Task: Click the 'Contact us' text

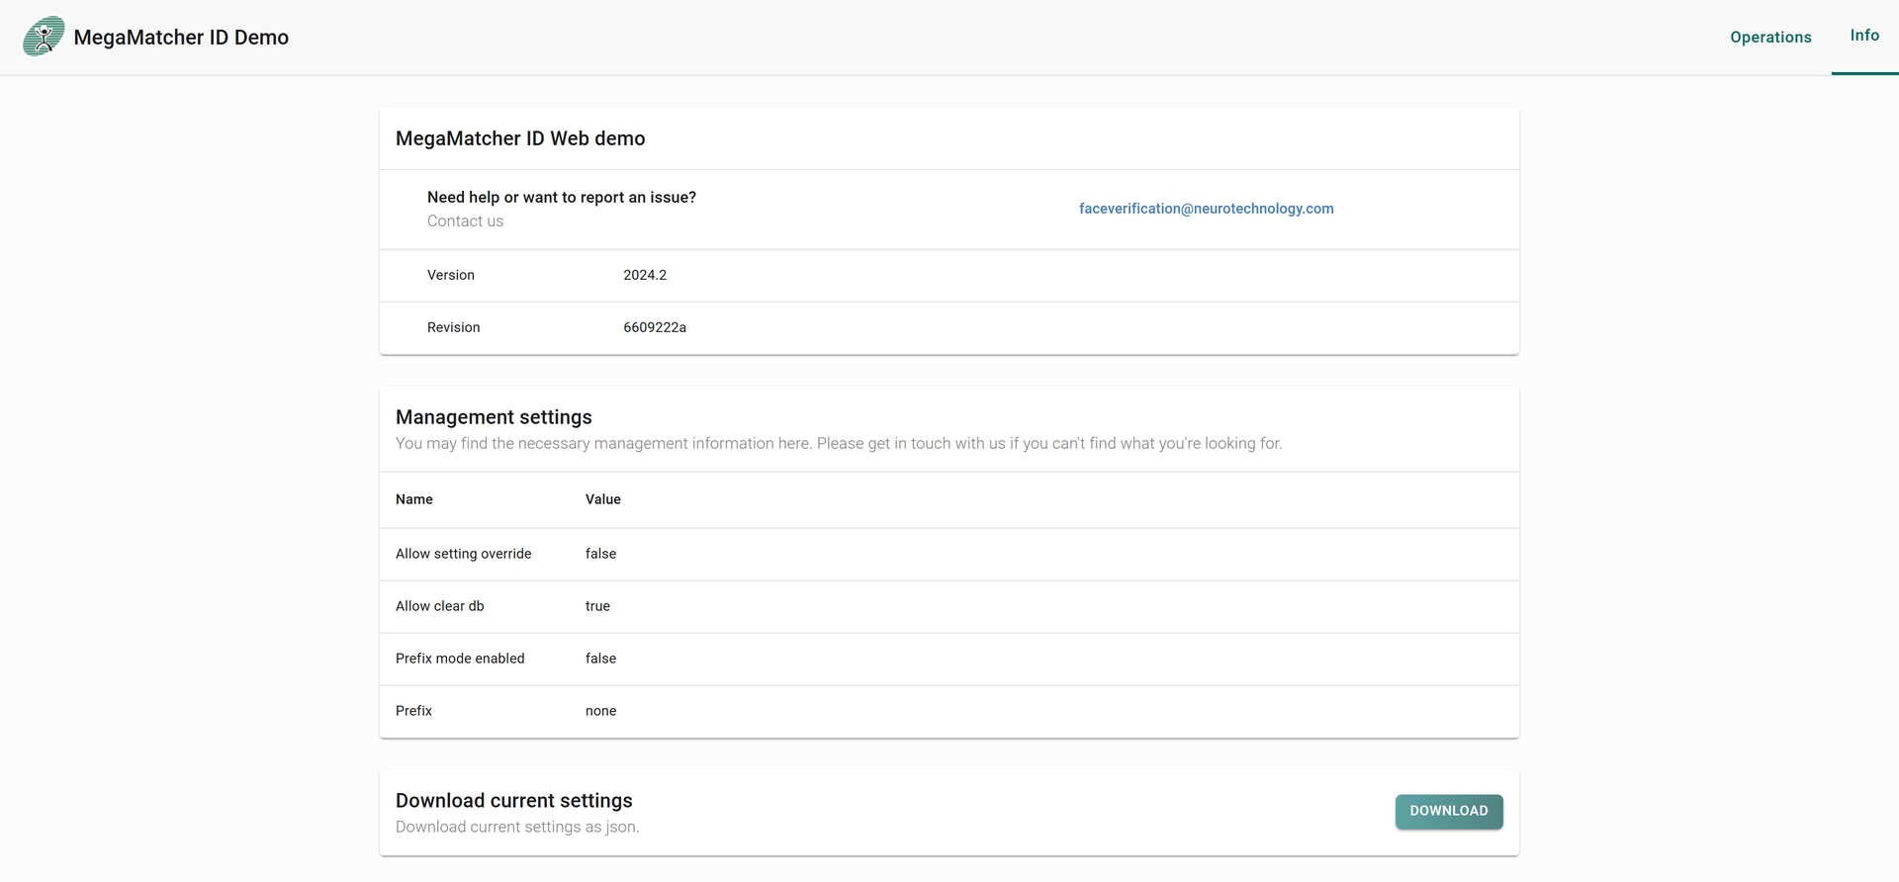Action: pyautogui.click(x=465, y=221)
